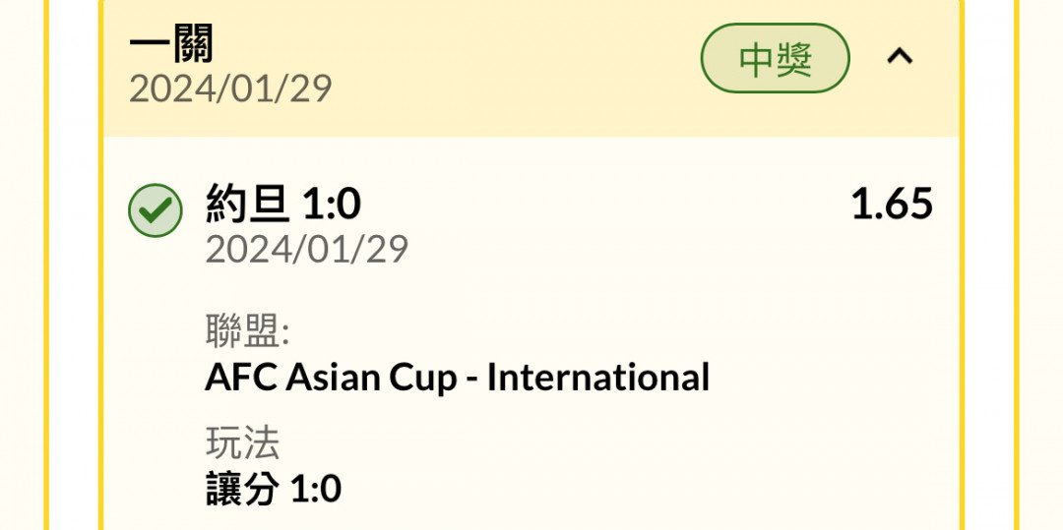Select the 讓分 1:0 play type value

tap(274, 490)
